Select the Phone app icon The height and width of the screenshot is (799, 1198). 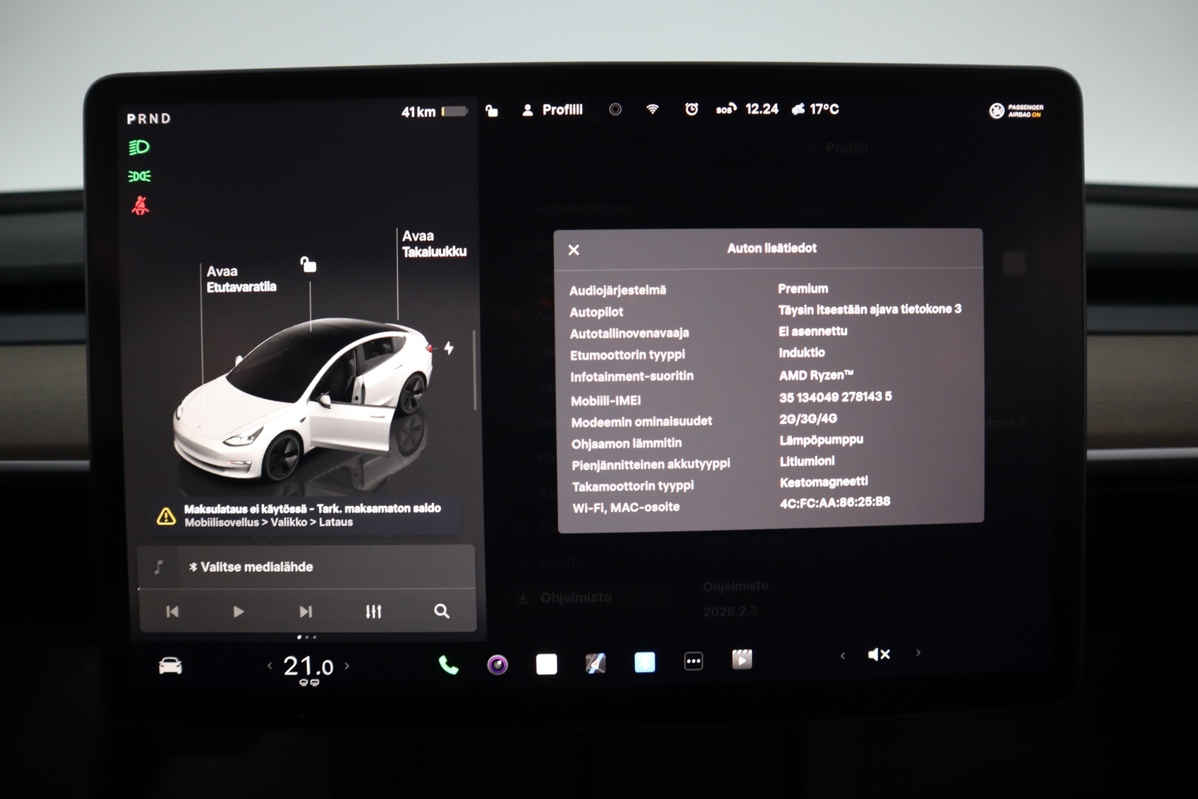(x=447, y=664)
